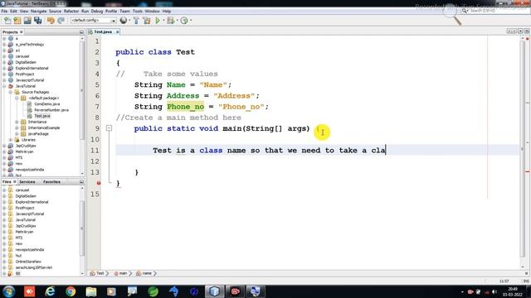The width and height of the screenshot is (531, 298).
Task: Click the New Project toolbar icon
Action: (x=17, y=21)
